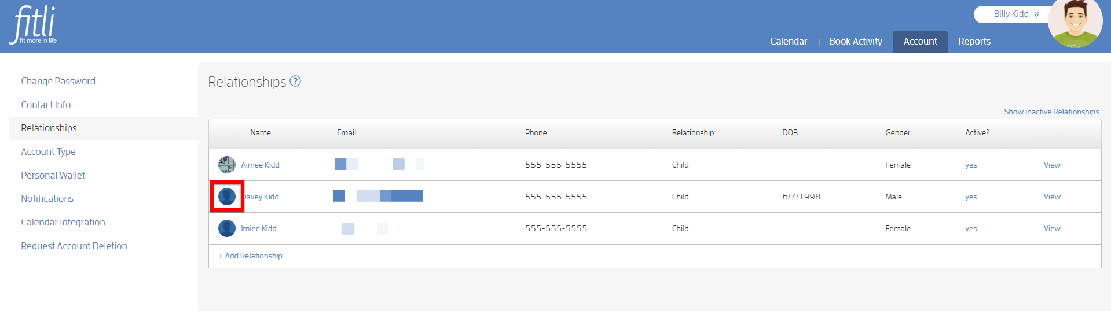Click Billy Kidd's cartoon profile picture

point(1075,23)
